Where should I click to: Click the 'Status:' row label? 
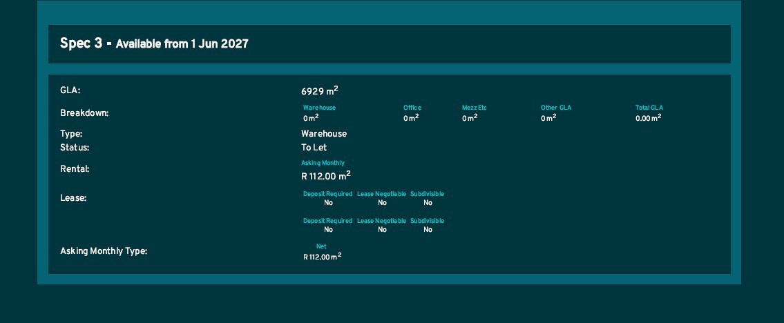pyautogui.click(x=75, y=148)
